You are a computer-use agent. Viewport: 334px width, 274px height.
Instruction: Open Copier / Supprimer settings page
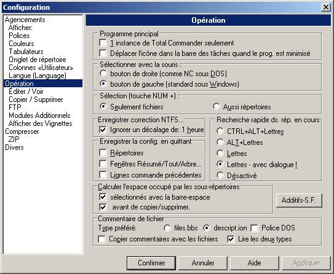pos(36,100)
